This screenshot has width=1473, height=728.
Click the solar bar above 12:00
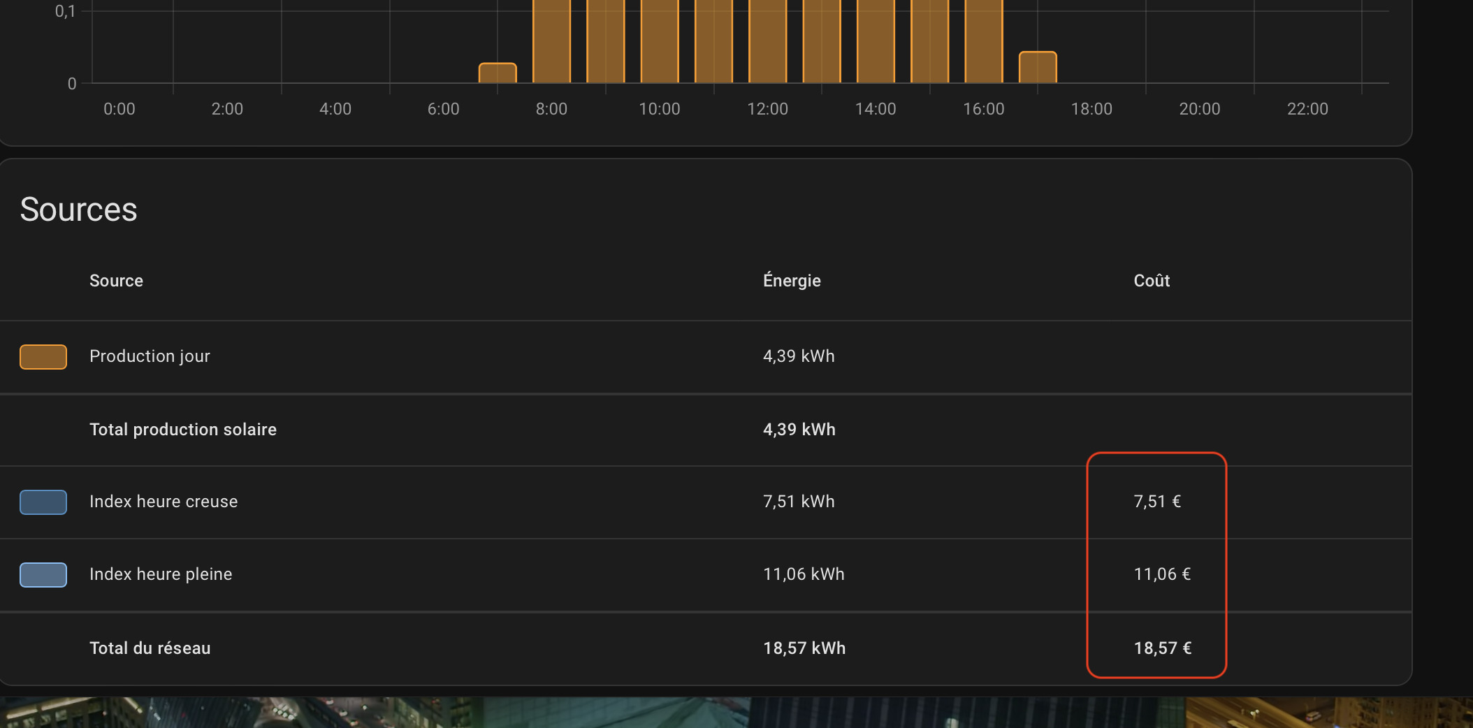coord(768,42)
